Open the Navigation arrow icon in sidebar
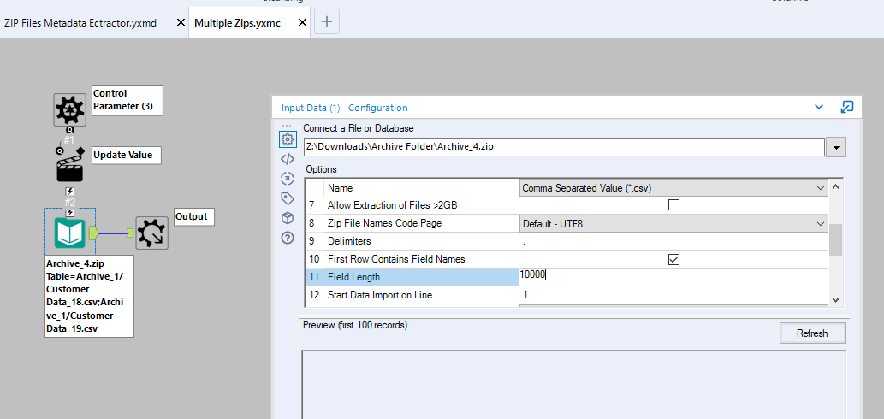The height and width of the screenshot is (419, 884). point(288,178)
